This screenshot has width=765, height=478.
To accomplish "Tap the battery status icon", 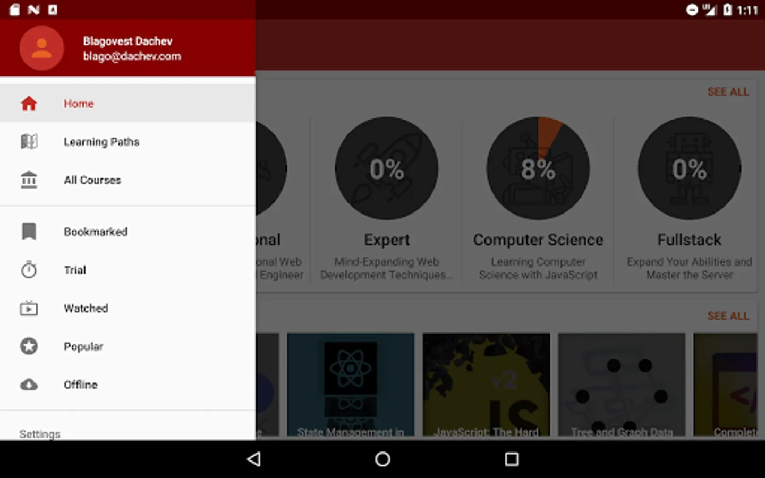I will click(727, 10).
